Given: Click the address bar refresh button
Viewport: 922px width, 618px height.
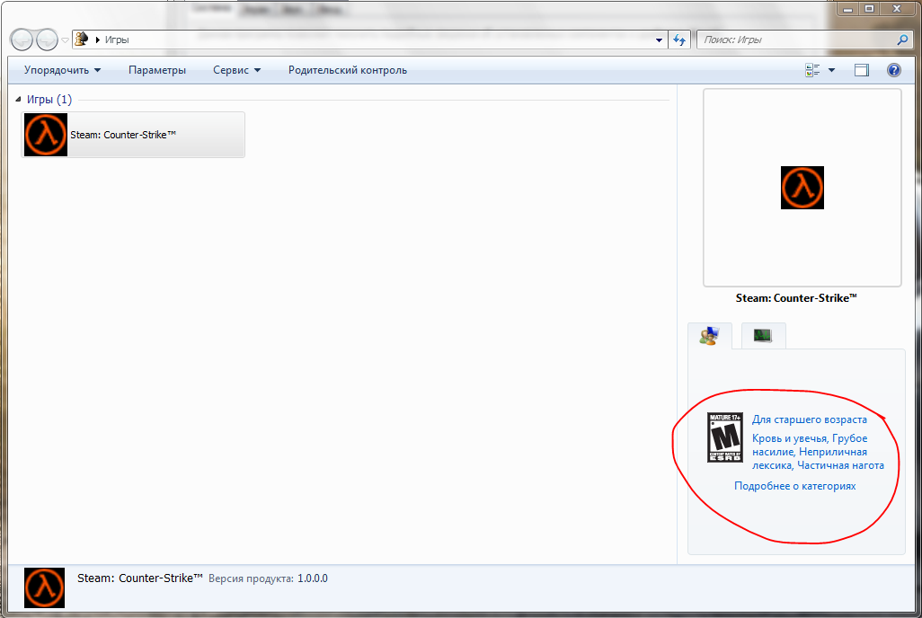Looking at the screenshot, I should coord(679,40).
